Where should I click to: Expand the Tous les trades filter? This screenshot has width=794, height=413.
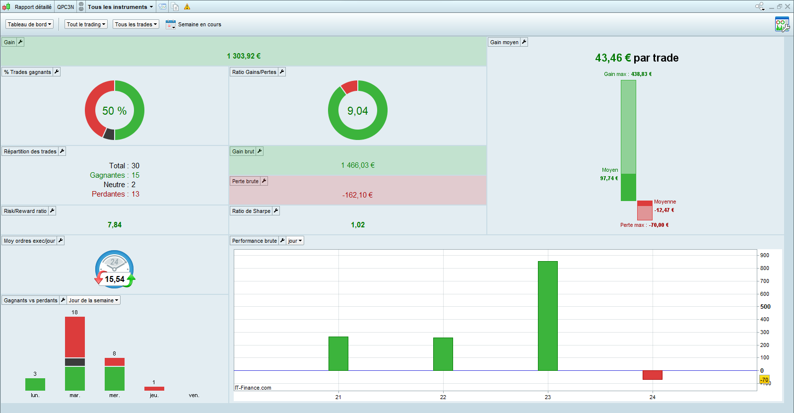[x=135, y=24]
